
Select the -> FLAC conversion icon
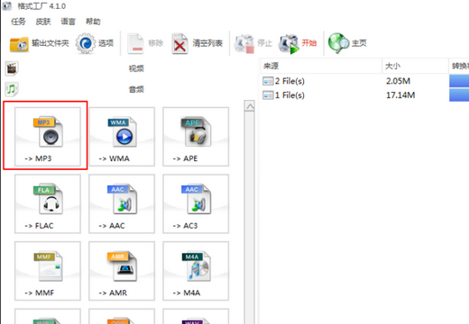[x=48, y=203]
